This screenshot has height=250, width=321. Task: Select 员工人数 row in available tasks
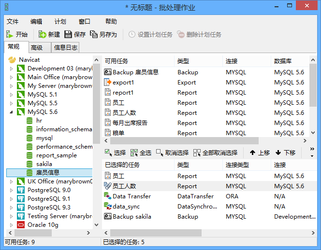pos(205,112)
